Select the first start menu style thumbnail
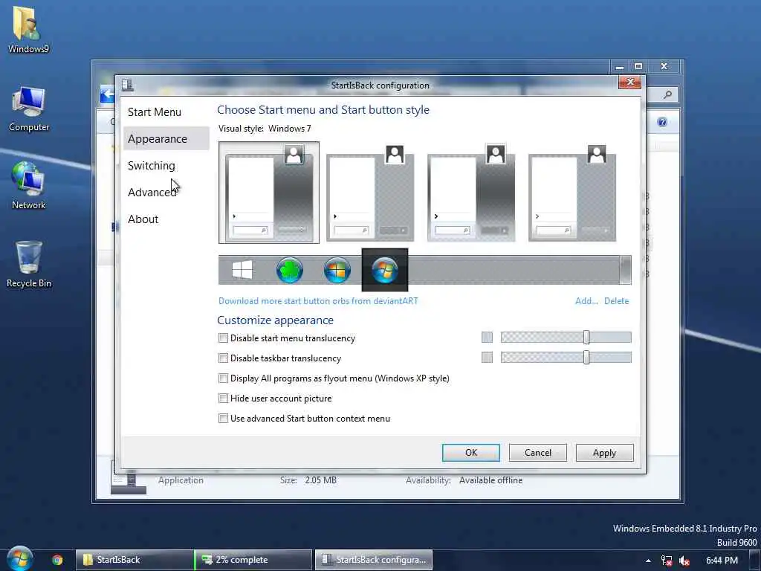 (269, 193)
